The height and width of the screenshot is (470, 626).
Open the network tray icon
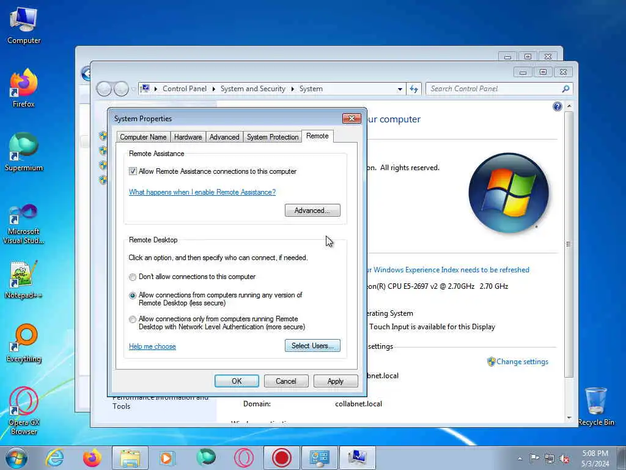tap(550, 458)
